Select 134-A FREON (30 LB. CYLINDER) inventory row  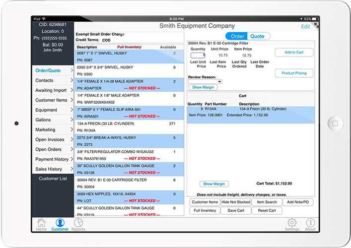pyautogui.click(x=129, y=127)
